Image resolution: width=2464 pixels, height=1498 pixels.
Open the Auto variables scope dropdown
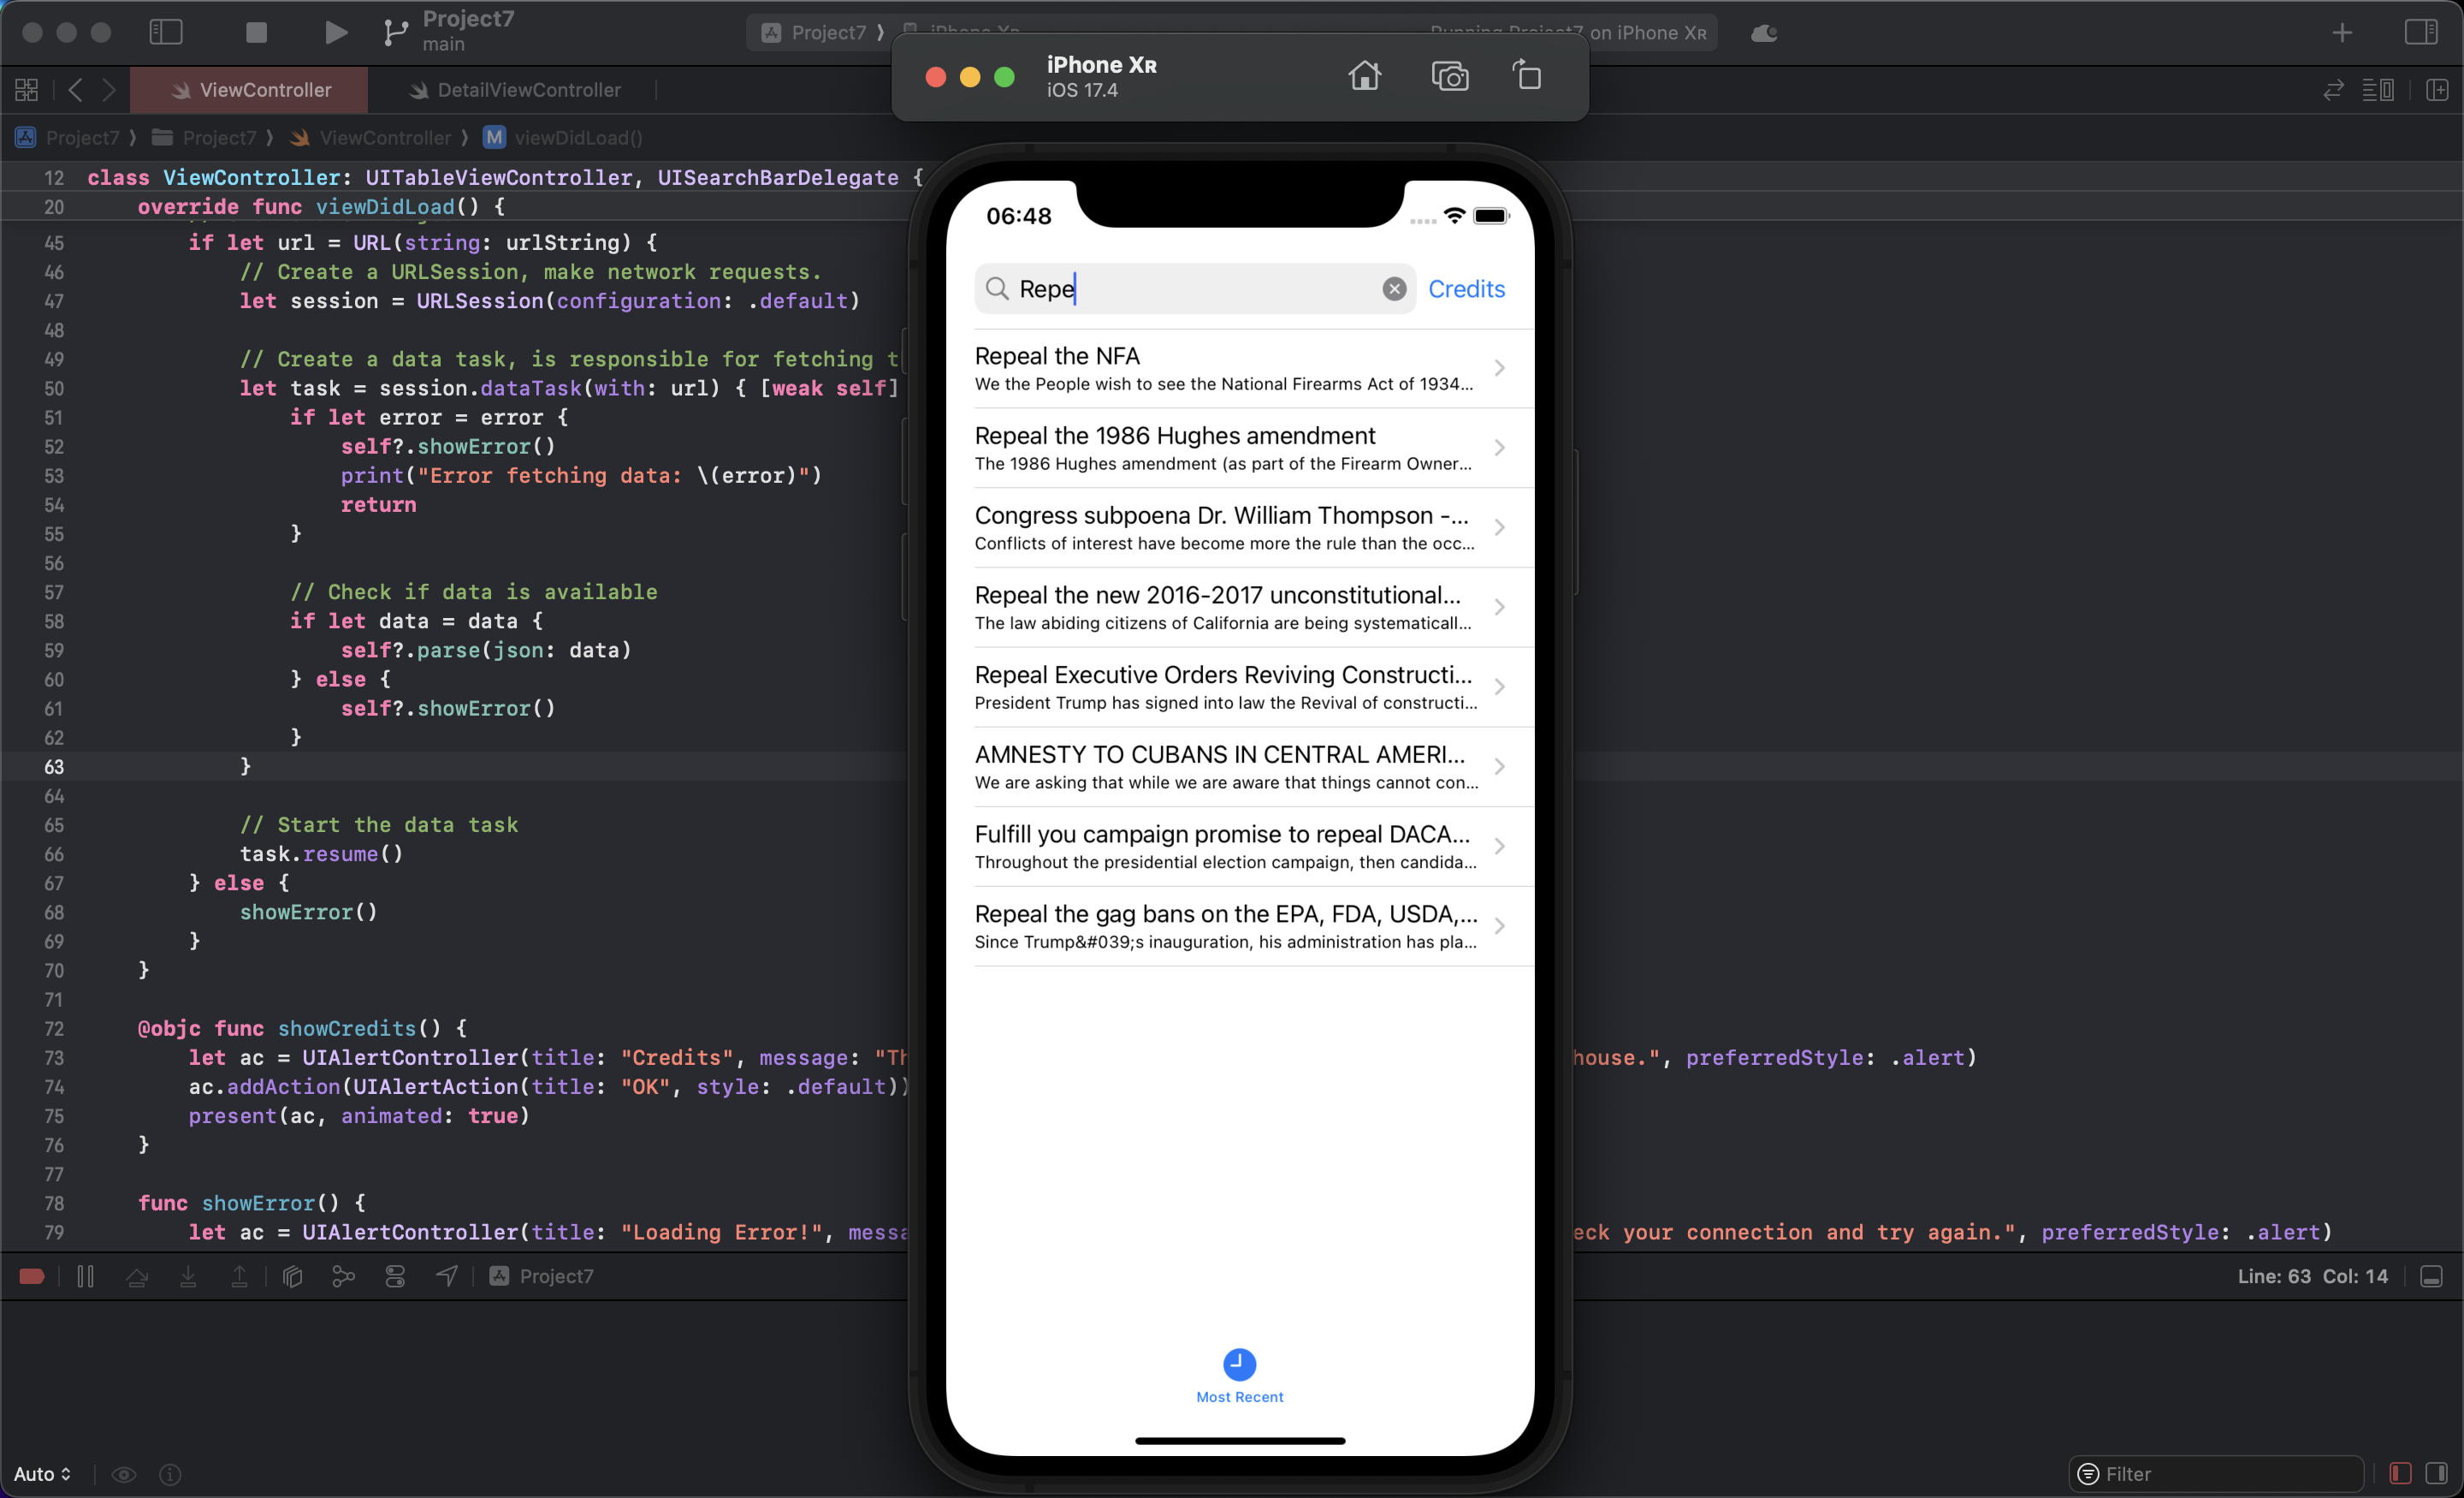[x=42, y=1474]
